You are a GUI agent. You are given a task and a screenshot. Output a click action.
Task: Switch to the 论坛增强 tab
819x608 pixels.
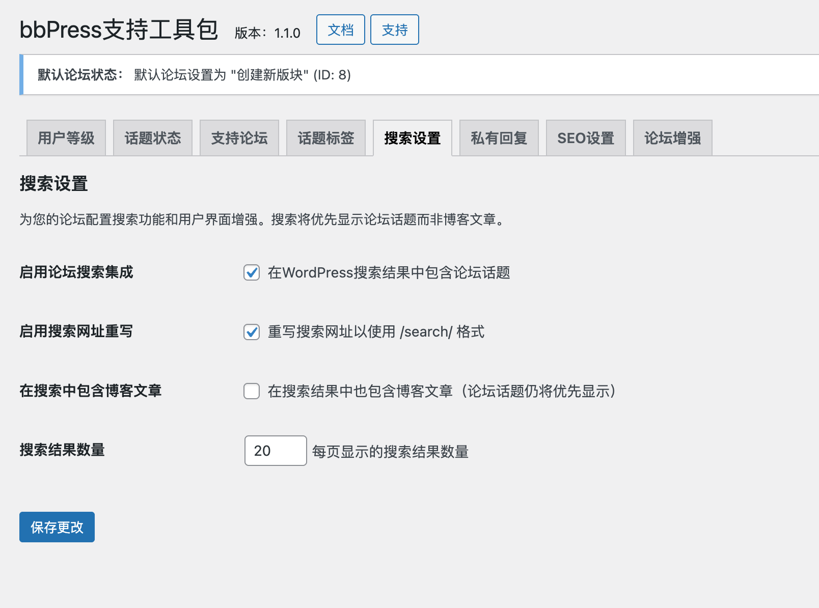click(x=673, y=138)
